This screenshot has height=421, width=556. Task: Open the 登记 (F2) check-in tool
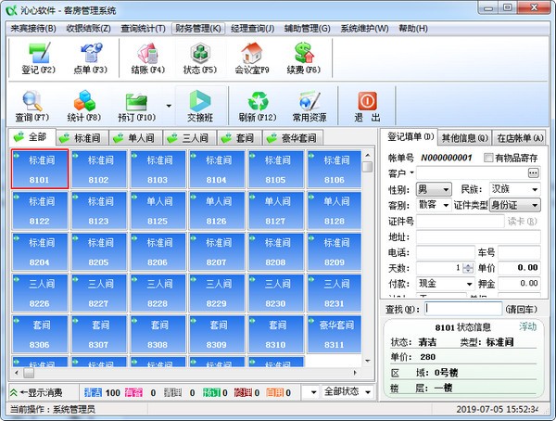[39, 57]
